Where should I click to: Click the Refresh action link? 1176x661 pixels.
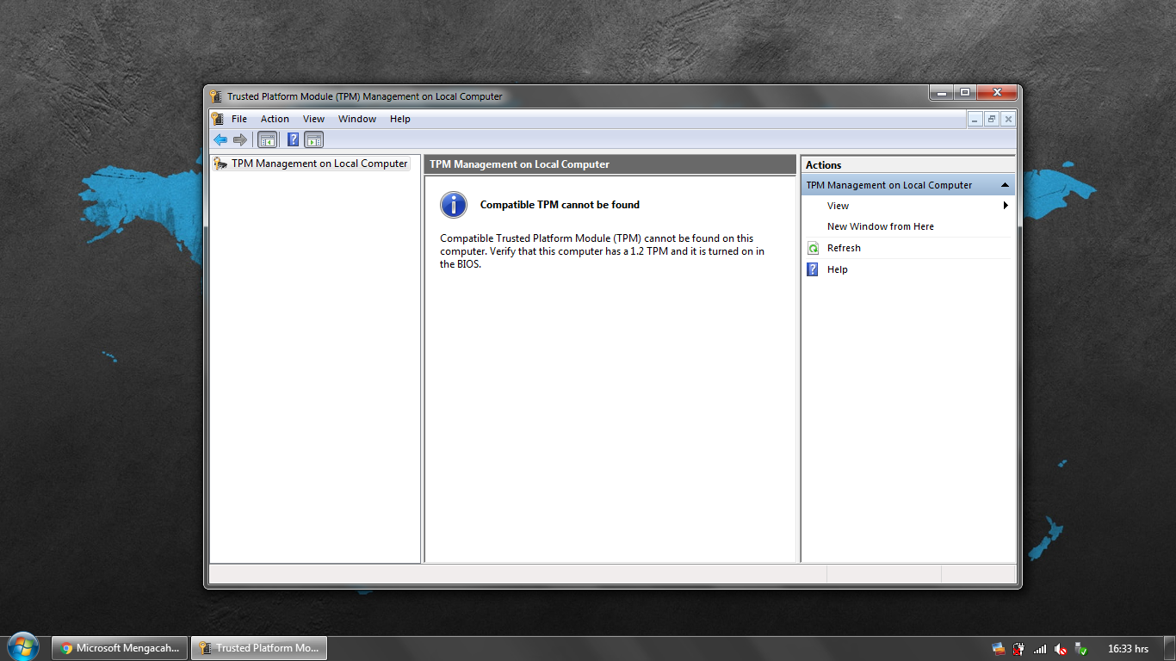844,248
